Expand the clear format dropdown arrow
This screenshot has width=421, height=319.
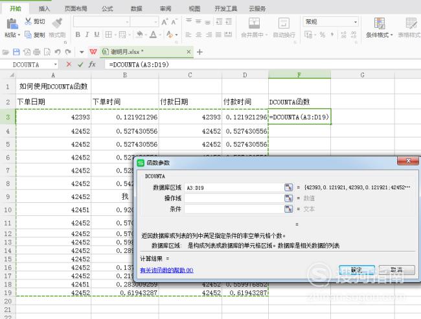176,35
